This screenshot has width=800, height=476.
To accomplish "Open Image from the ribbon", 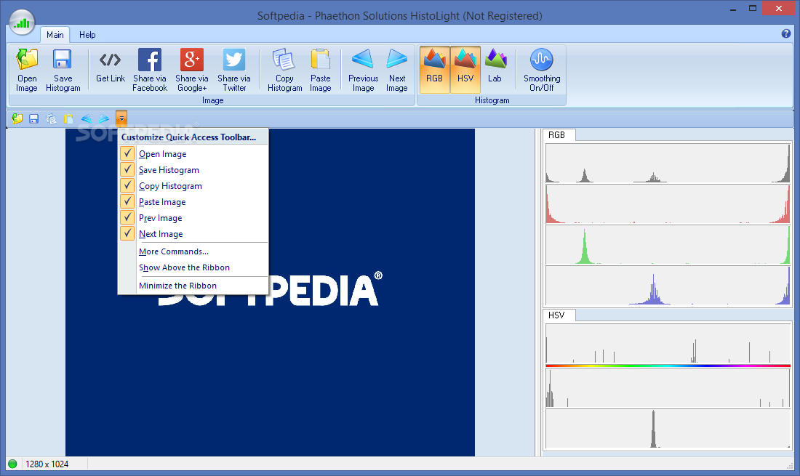I will click(x=27, y=70).
